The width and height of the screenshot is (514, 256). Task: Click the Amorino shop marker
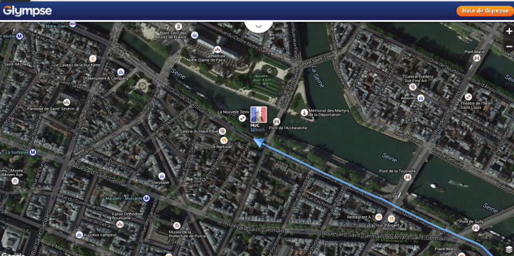(x=421, y=98)
